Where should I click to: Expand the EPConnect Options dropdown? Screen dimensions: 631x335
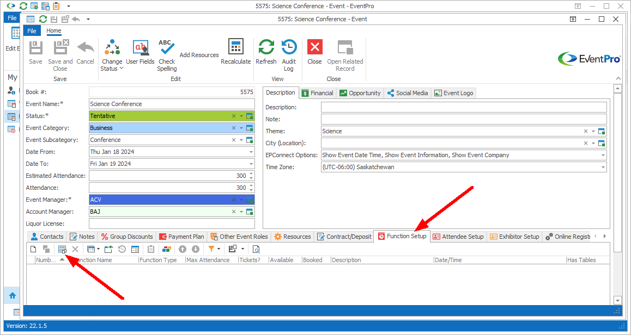click(603, 155)
